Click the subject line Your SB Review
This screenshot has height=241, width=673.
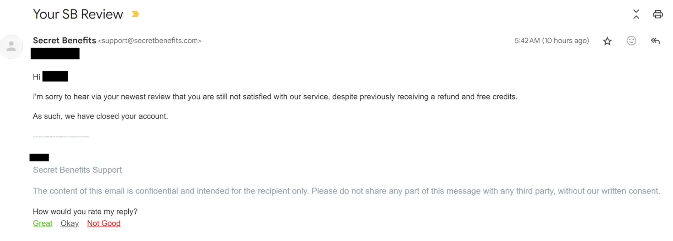point(78,14)
